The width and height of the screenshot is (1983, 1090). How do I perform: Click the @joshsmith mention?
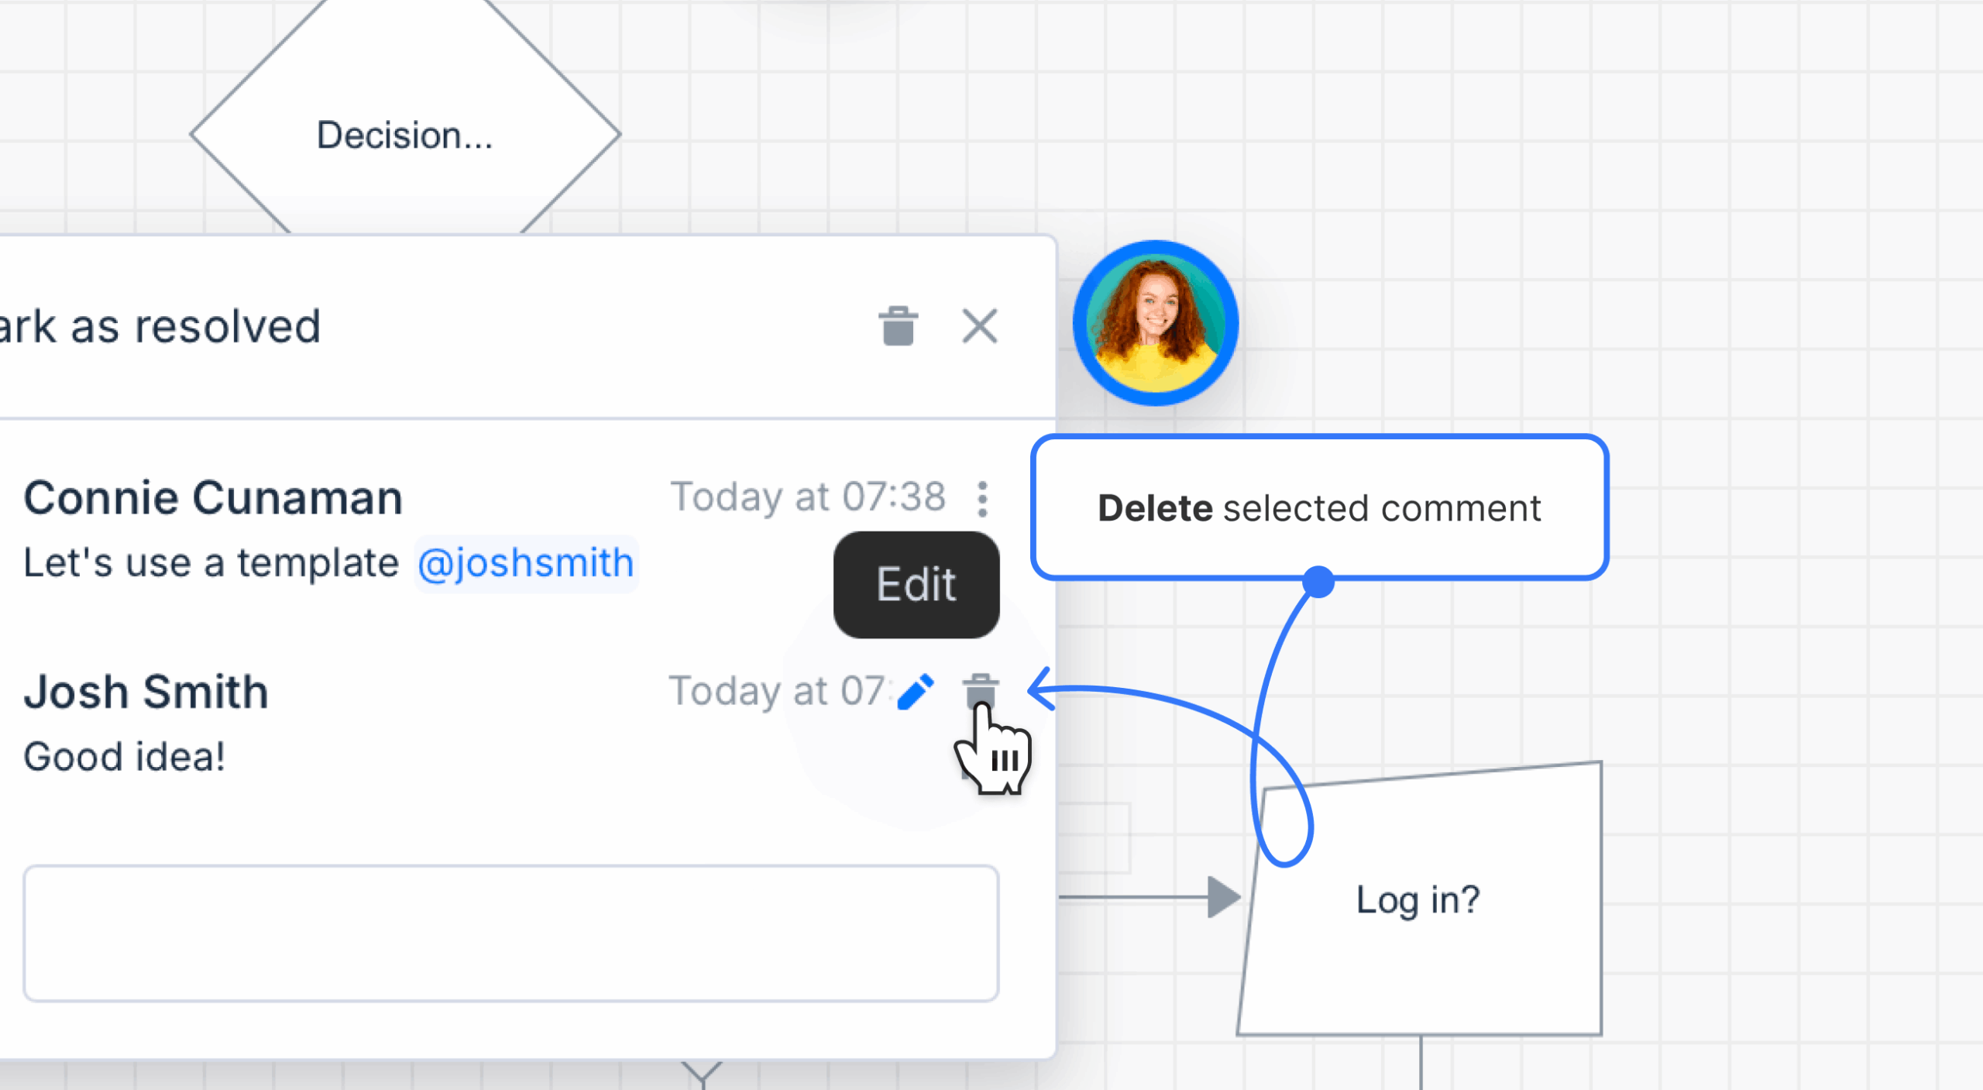pyautogui.click(x=526, y=563)
